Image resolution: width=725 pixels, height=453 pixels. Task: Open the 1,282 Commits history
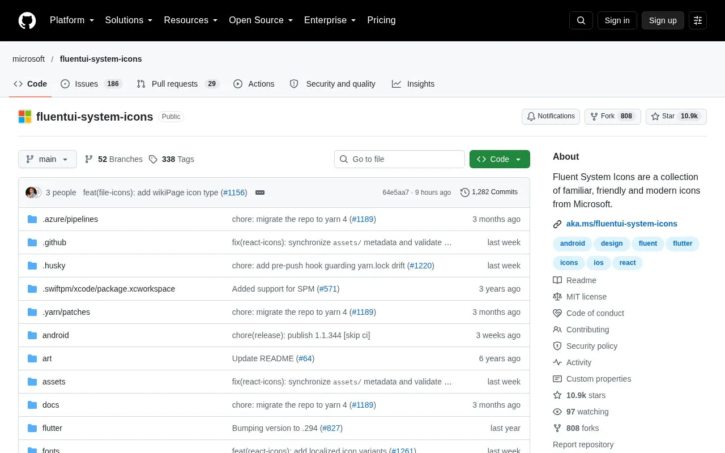coord(489,192)
